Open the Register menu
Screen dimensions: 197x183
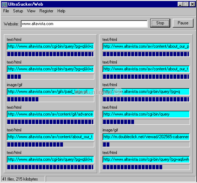coord(46,11)
